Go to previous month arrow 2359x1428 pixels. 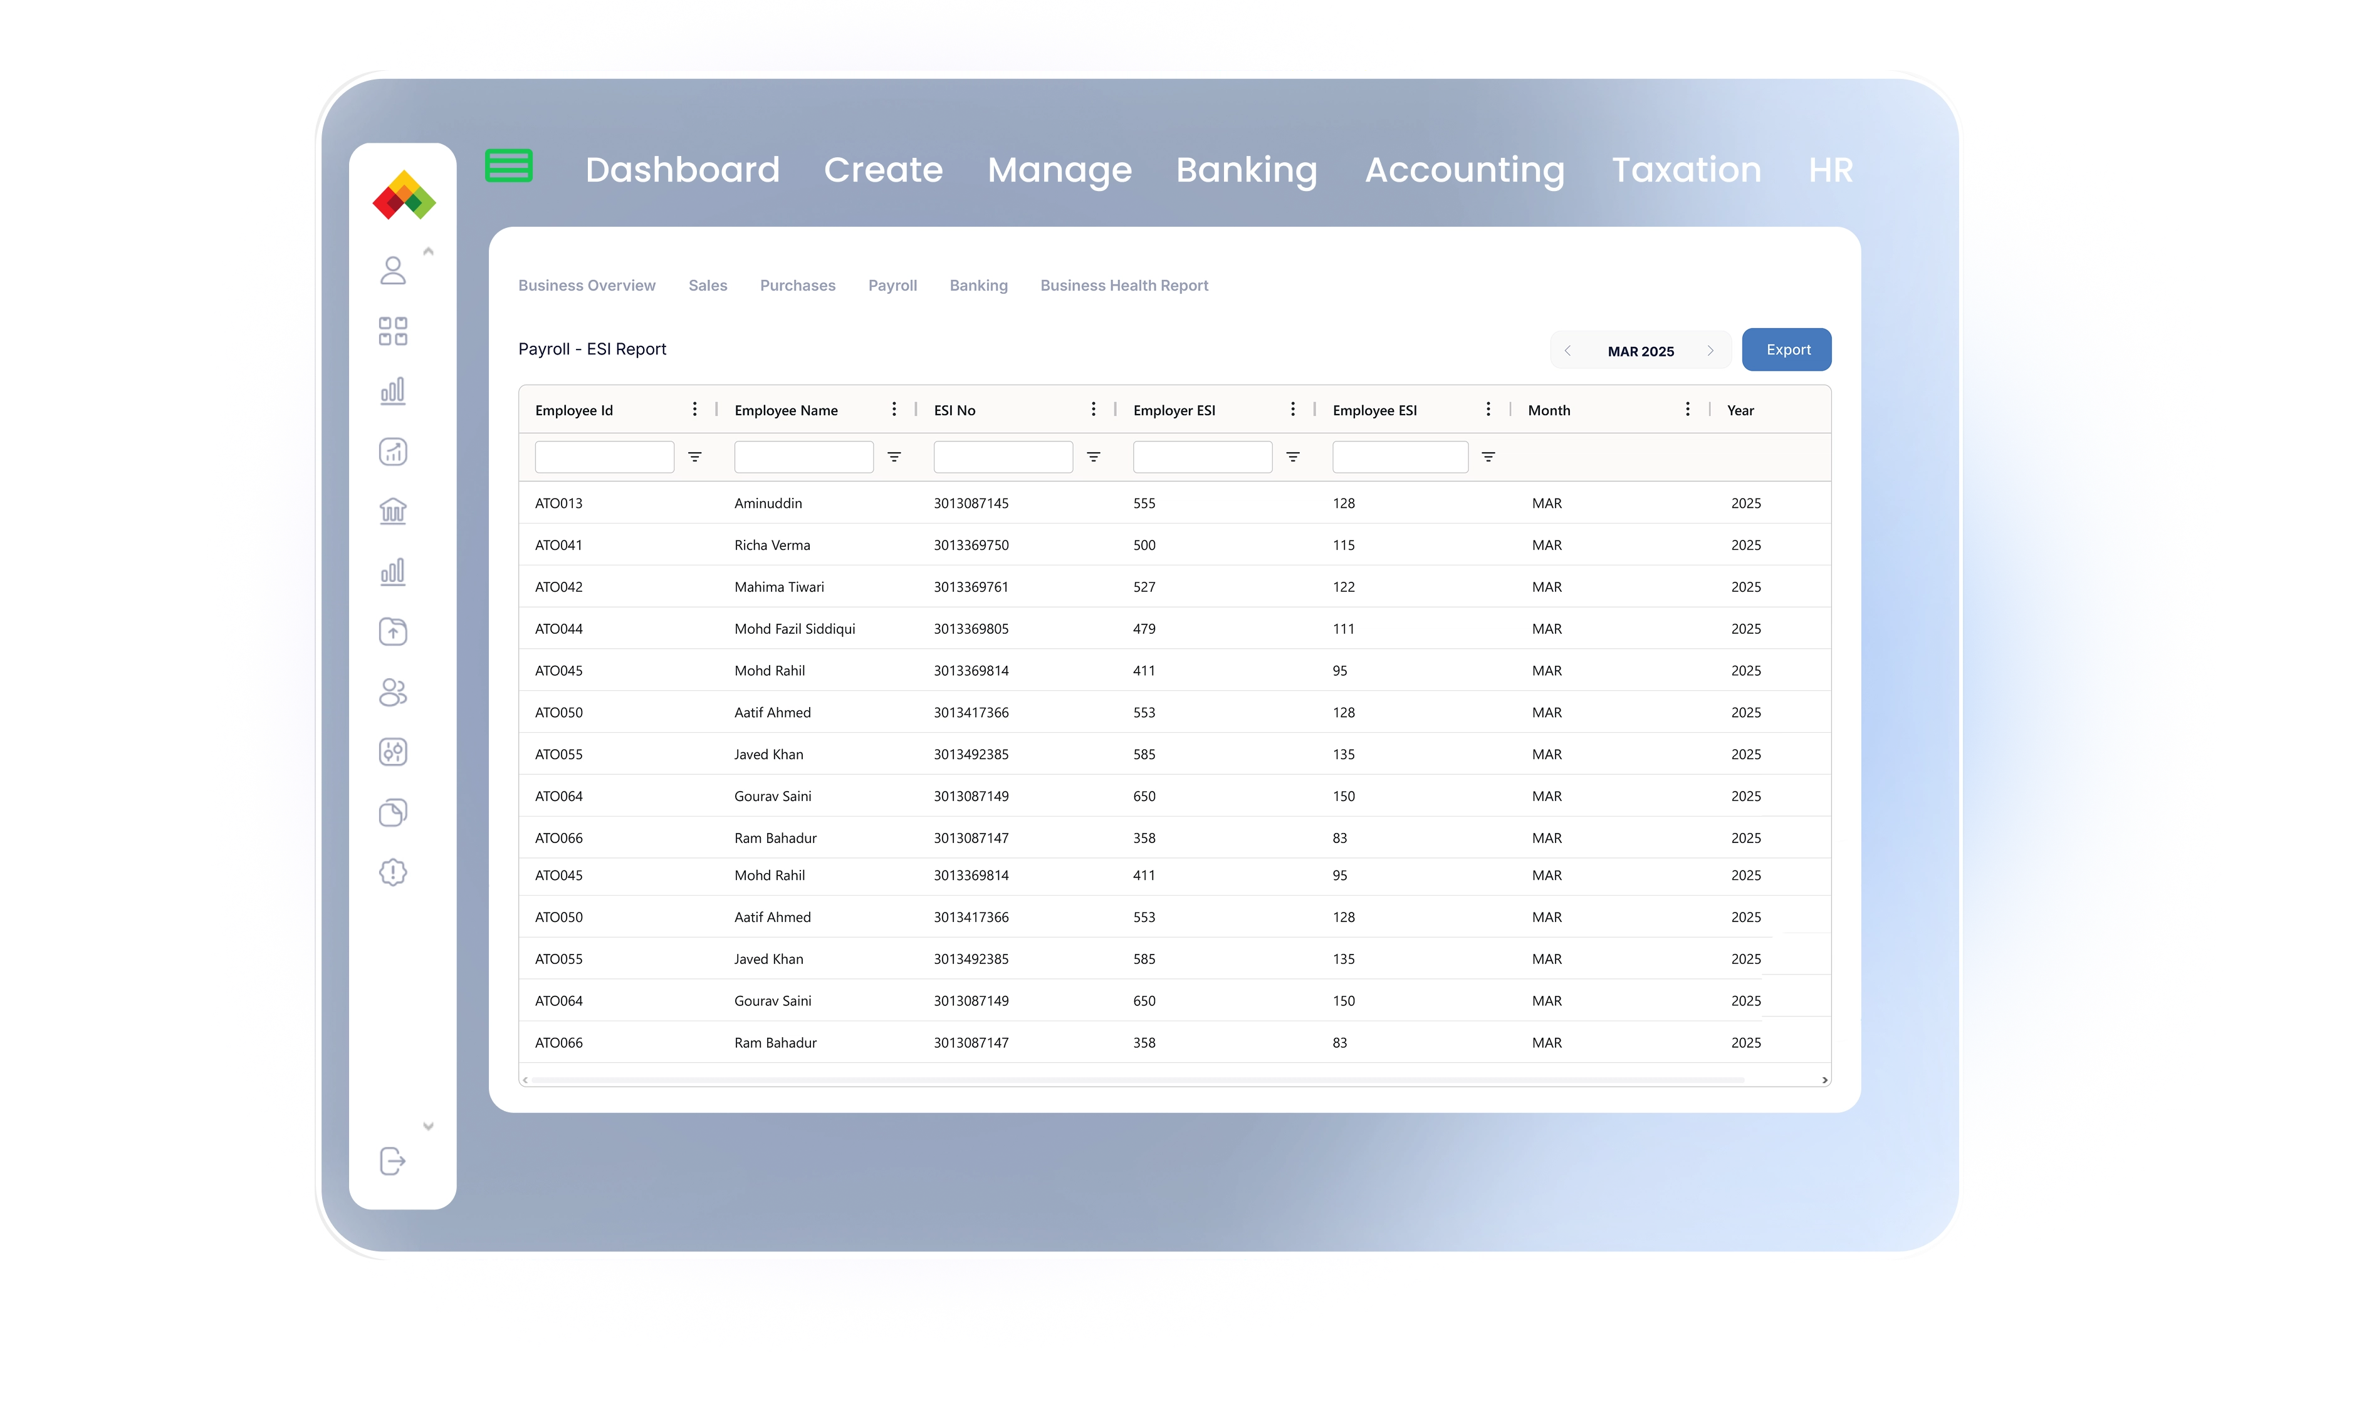tap(1567, 351)
